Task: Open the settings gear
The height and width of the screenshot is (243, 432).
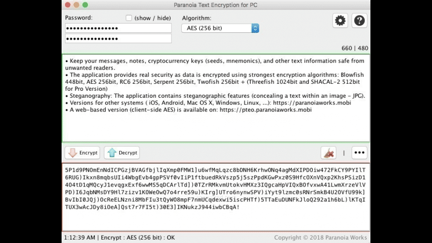Action: [x=340, y=21]
